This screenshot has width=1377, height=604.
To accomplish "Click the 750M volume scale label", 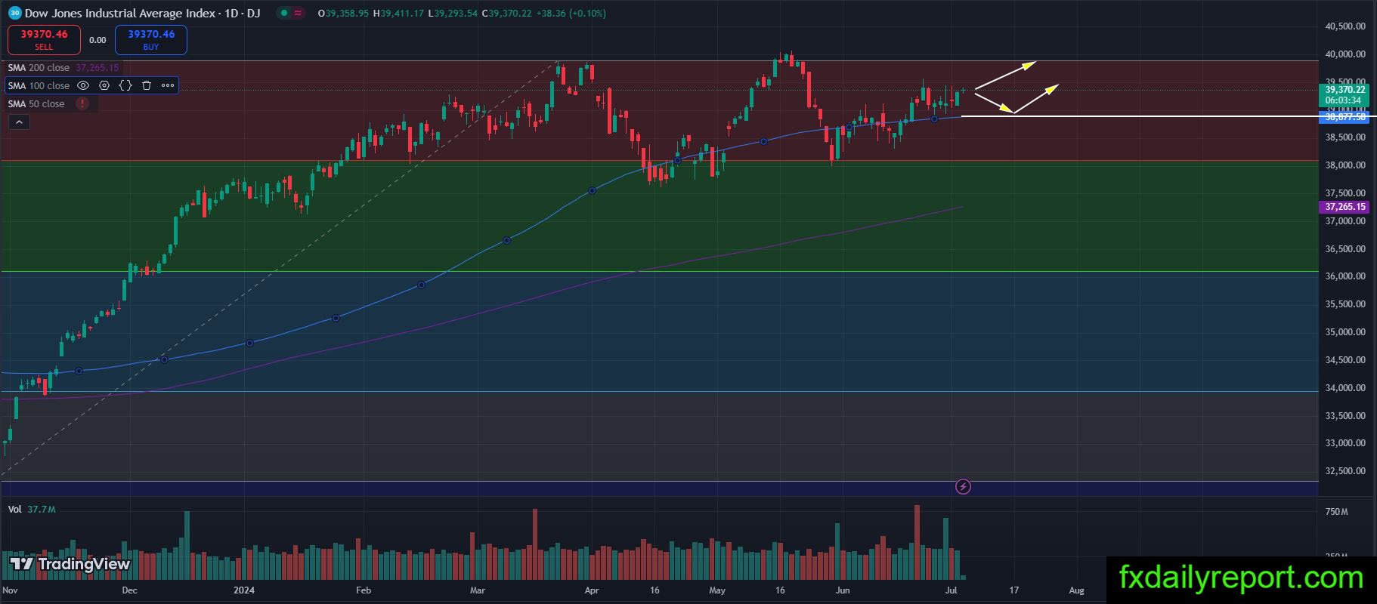I will pos(1336,511).
